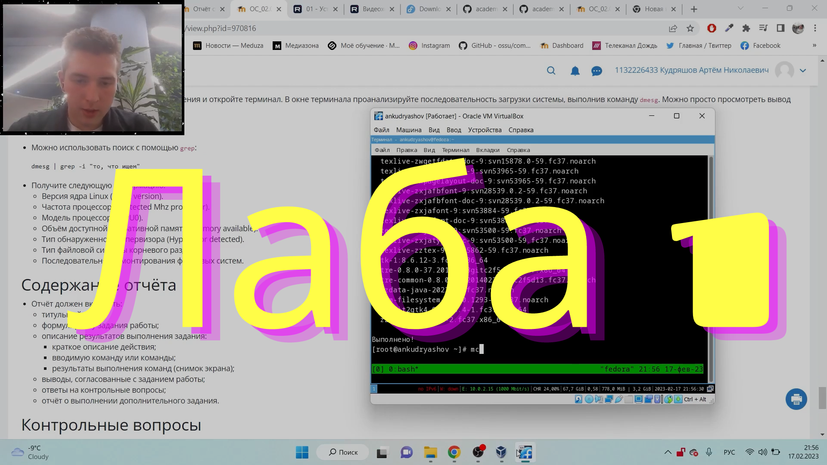Open the notifications bell icon
The height and width of the screenshot is (465, 827).
[x=575, y=71]
